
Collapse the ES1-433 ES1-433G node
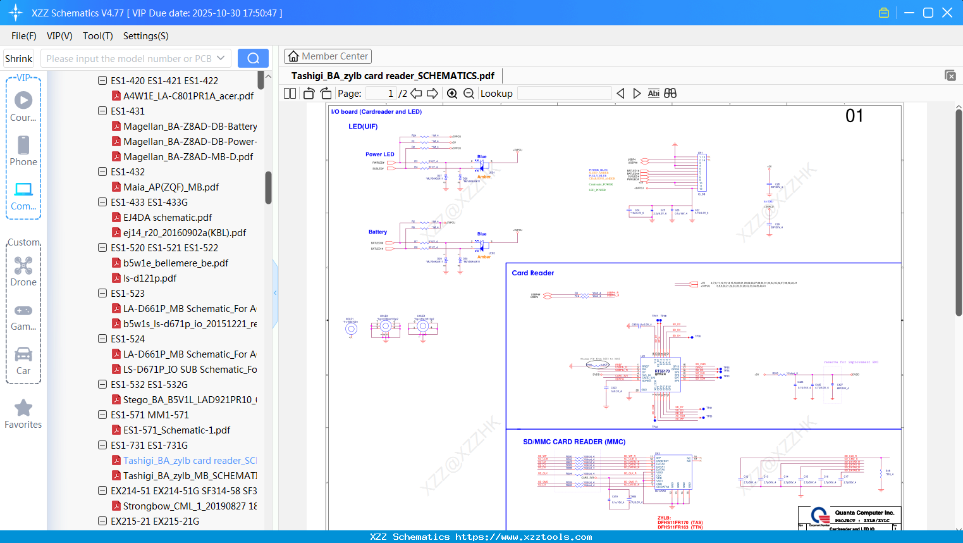tap(102, 202)
